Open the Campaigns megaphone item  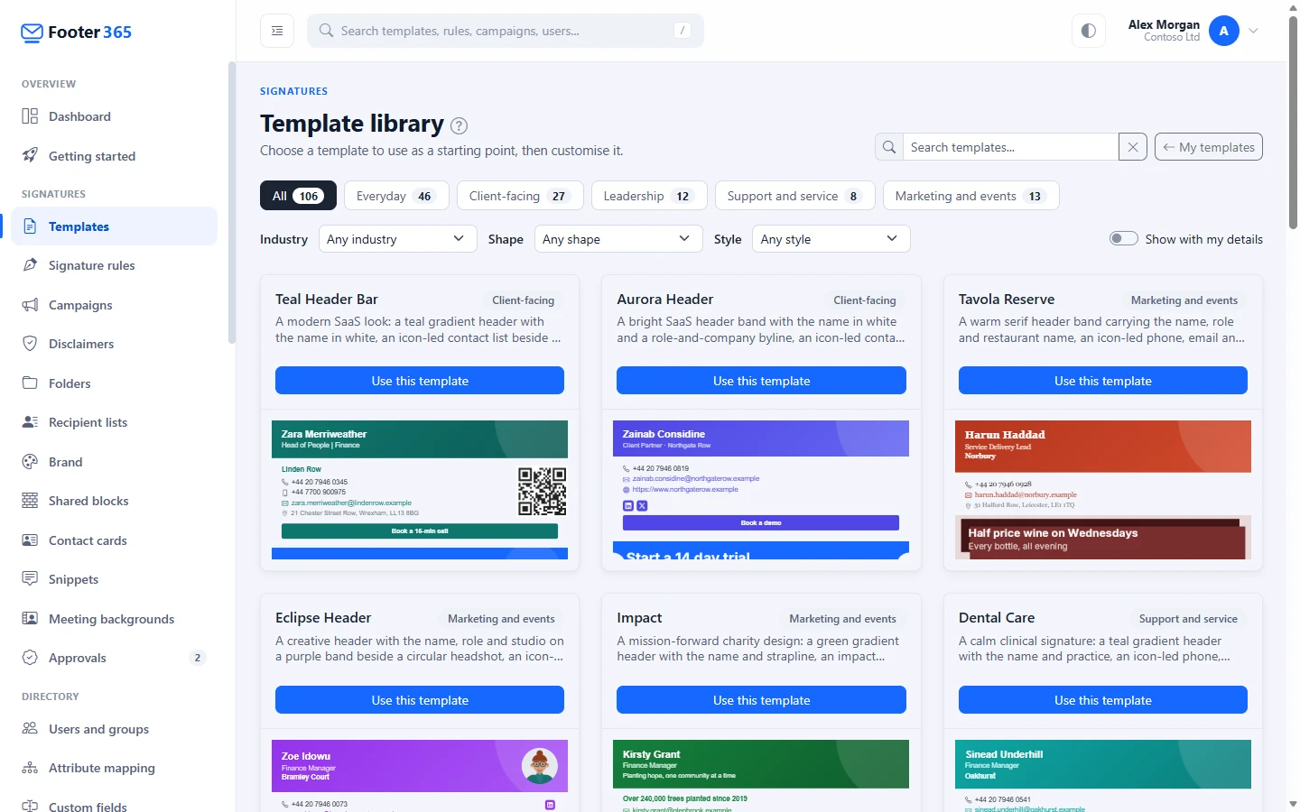pos(114,305)
